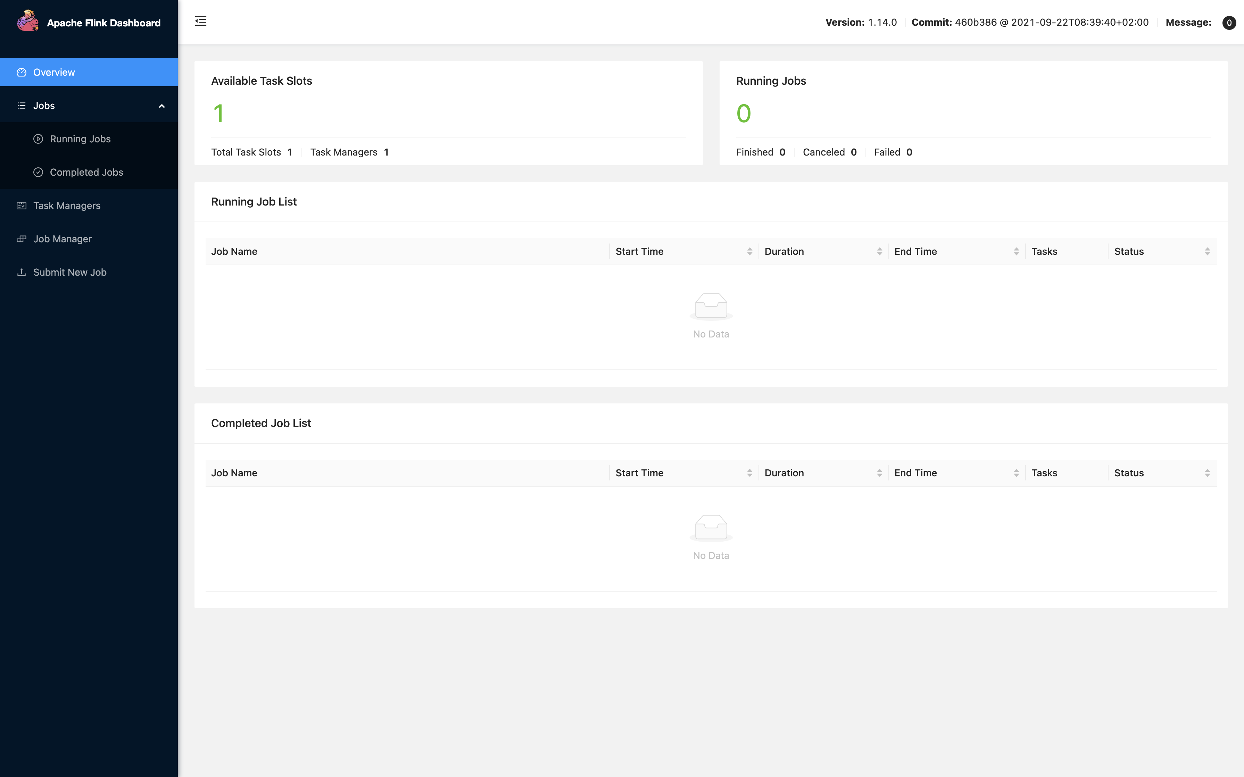The width and height of the screenshot is (1244, 777).
Task: Click the Job Manager icon in sidebar
Action: 22,239
